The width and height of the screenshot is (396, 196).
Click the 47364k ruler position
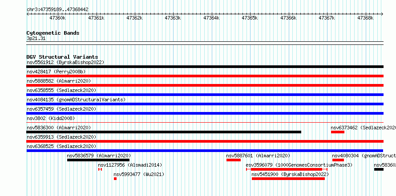(212, 18)
